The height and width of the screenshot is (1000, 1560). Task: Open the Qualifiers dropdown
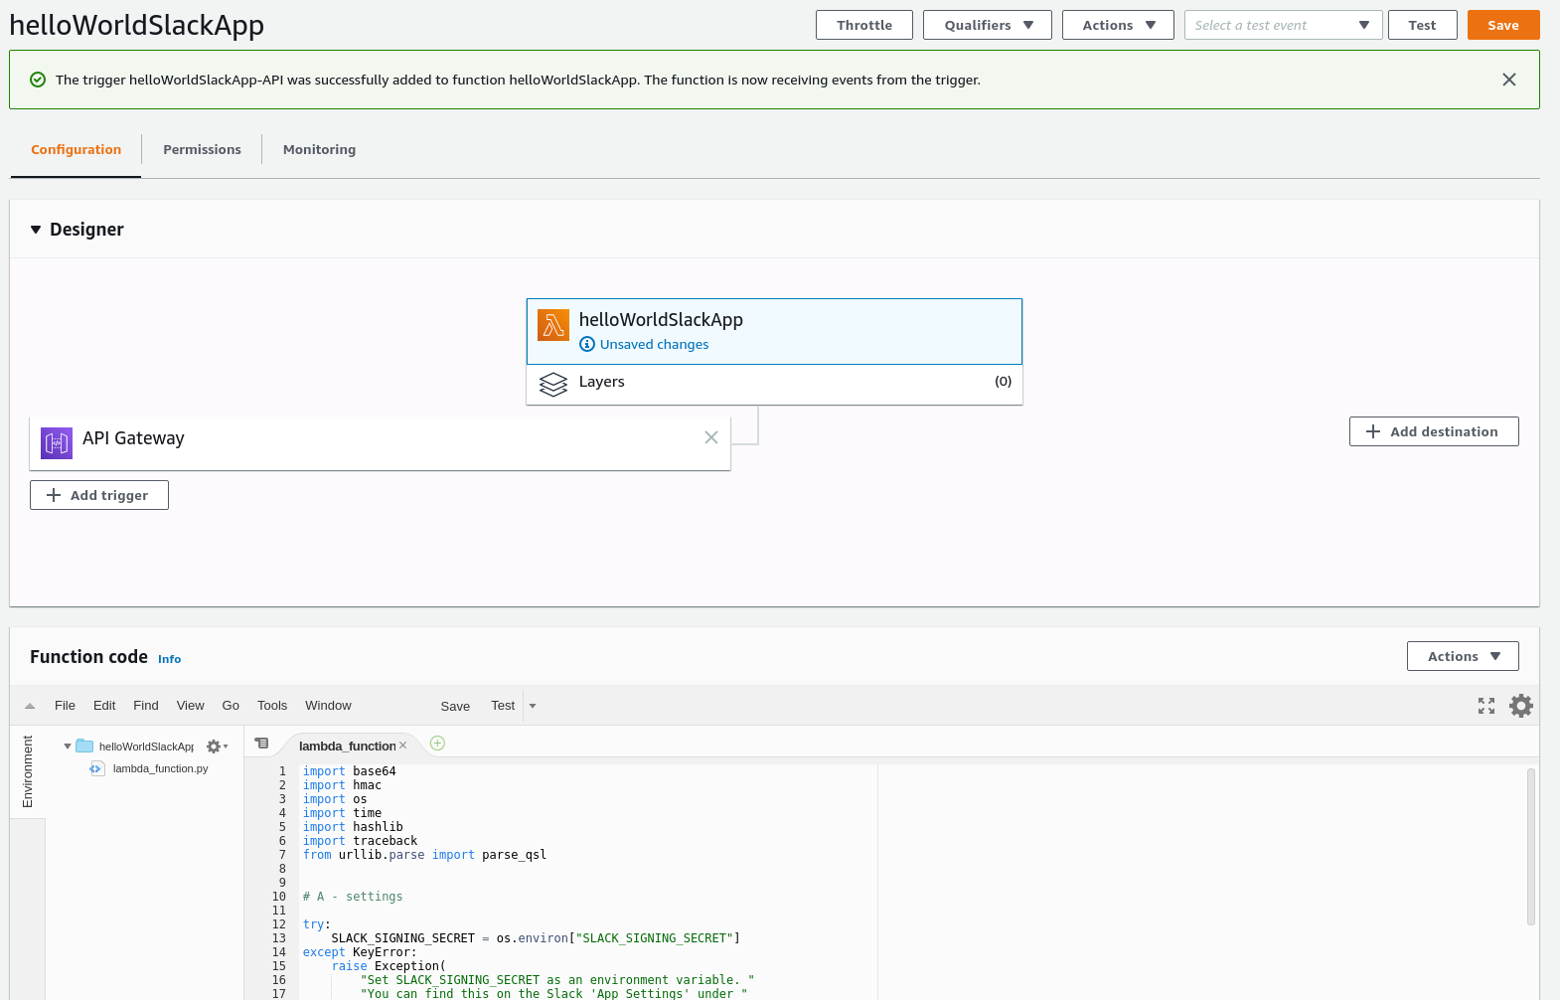click(x=988, y=25)
